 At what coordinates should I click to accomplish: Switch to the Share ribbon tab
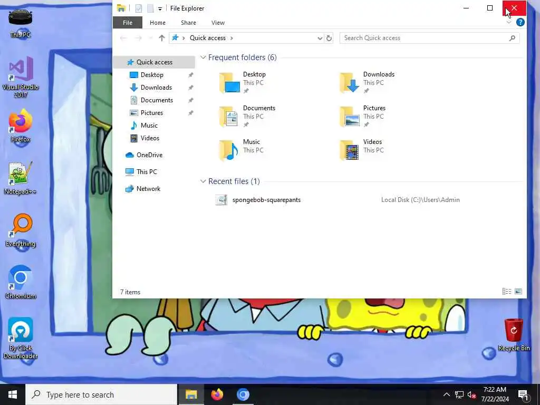pyautogui.click(x=188, y=23)
